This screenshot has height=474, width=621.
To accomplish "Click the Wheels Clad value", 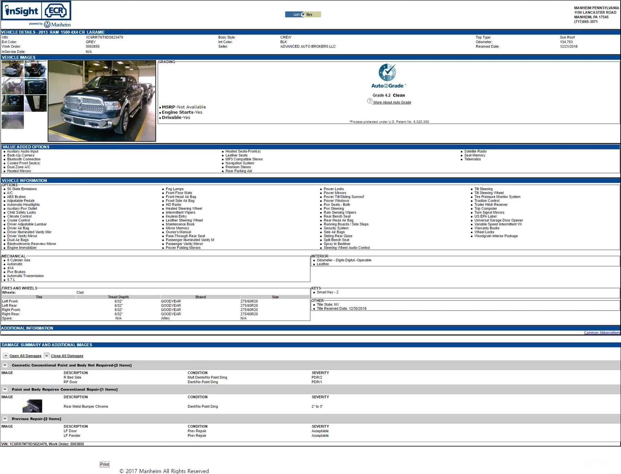I will pyautogui.click(x=80, y=293).
